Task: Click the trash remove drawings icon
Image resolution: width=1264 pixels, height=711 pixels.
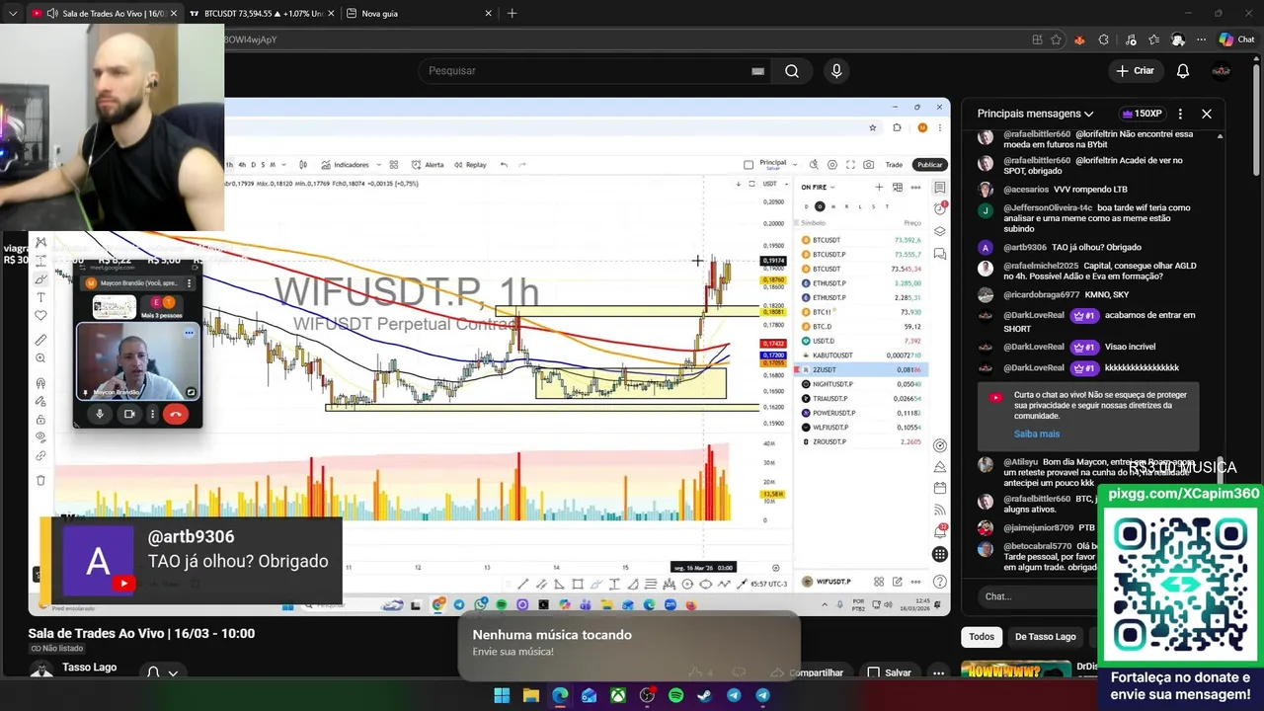Action: tap(40, 480)
